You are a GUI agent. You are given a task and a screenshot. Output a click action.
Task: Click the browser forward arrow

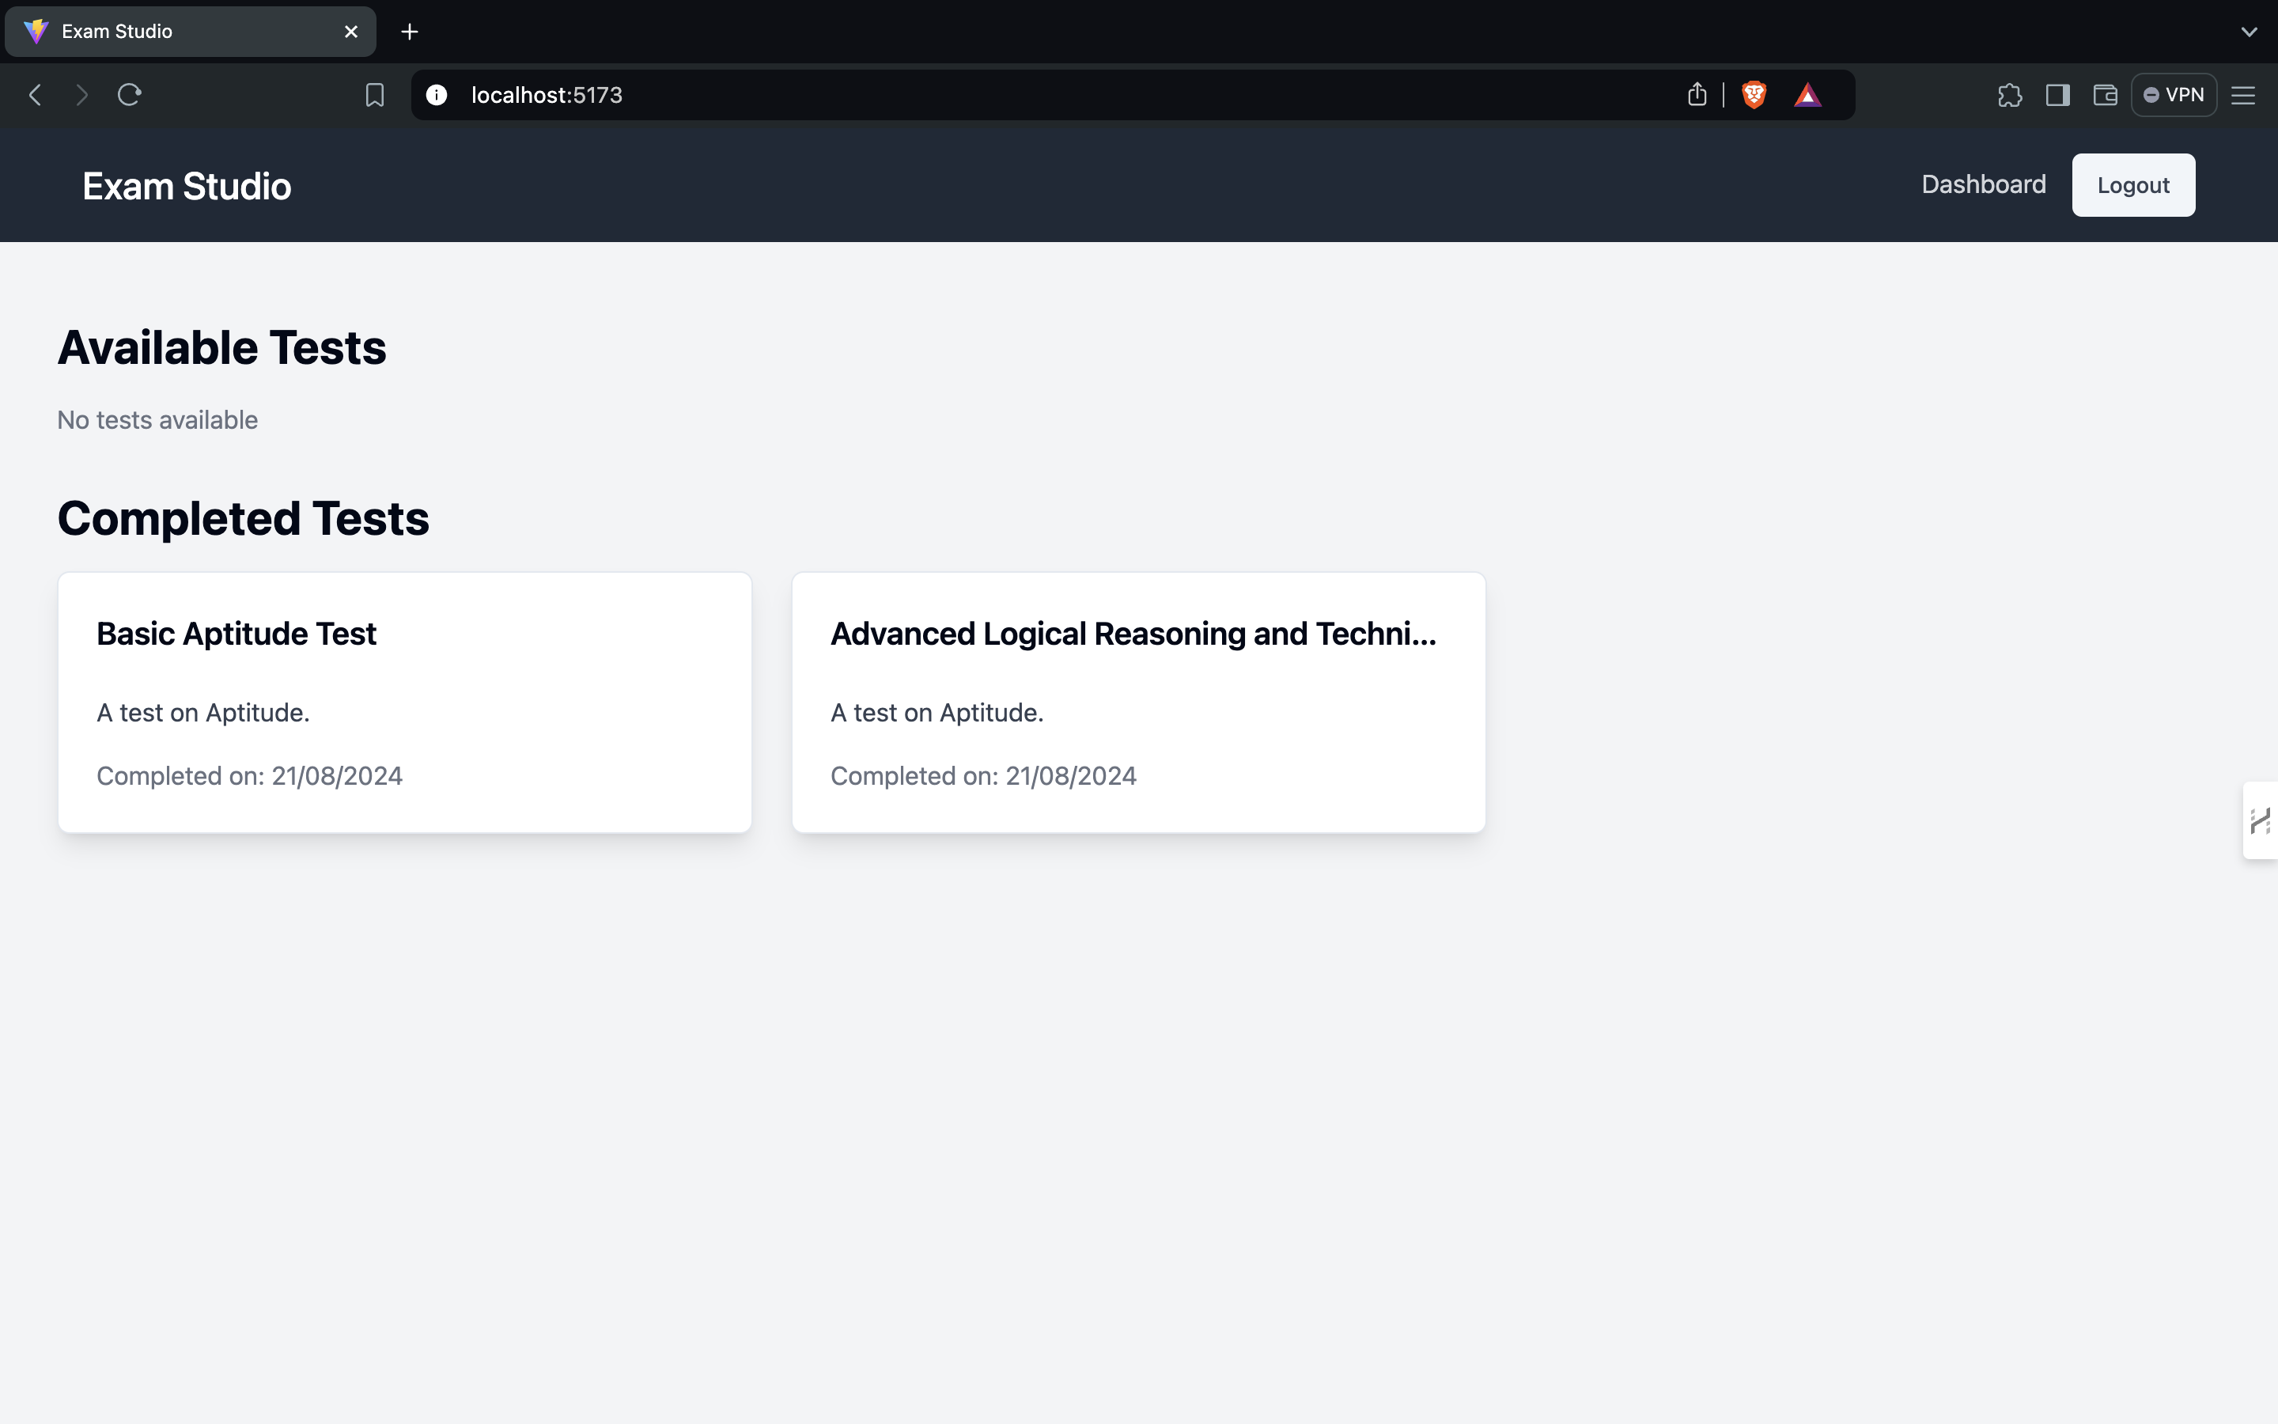(82, 95)
